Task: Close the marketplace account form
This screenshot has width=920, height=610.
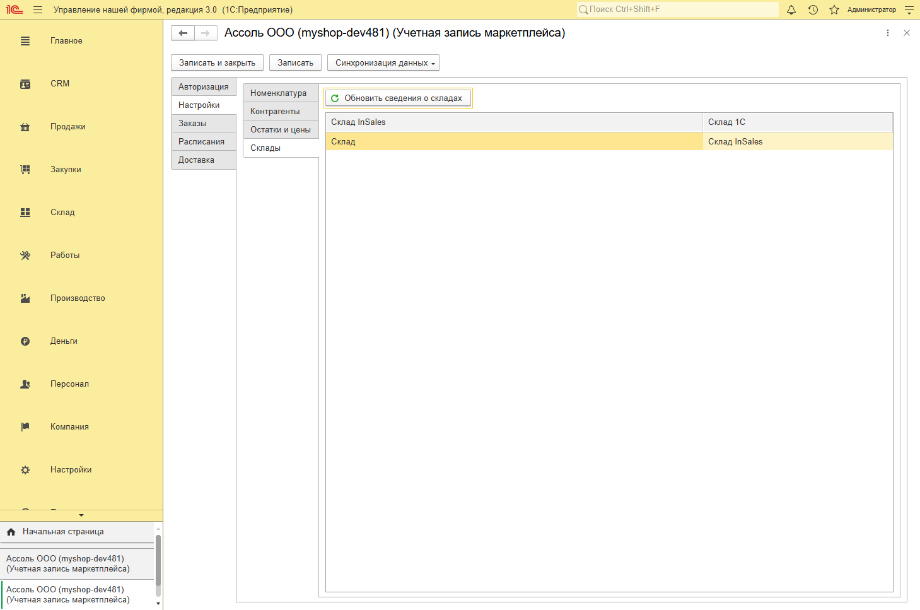Action: point(907,33)
